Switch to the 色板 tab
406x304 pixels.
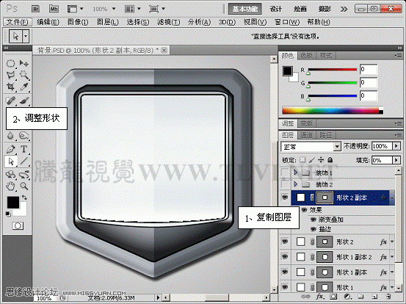click(x=306, y=55)
